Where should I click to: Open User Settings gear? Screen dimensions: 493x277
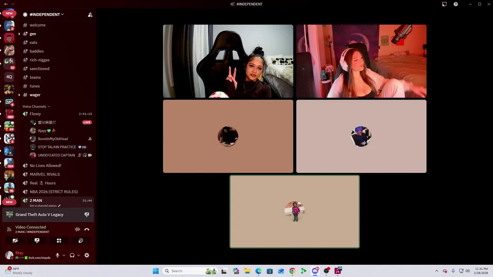click(x=87, y=255)
